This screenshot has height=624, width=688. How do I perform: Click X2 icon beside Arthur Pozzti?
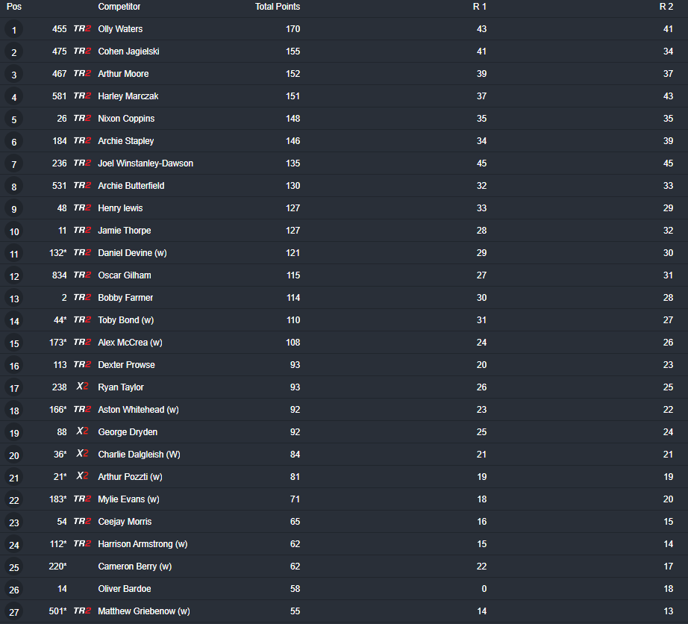click(x=82, y=476)
